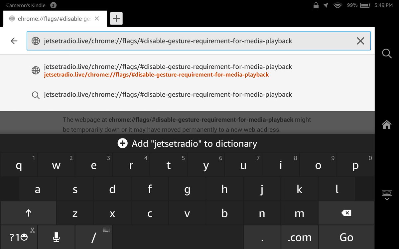Tap the m key
The image size is (399, 249).
click(x=300, y=213)
